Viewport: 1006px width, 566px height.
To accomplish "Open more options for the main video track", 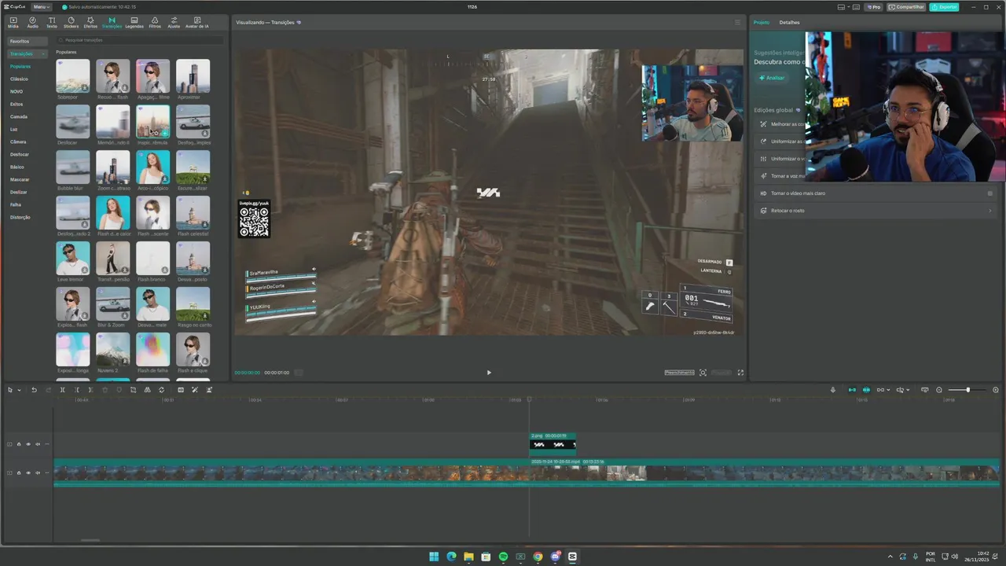I will coord(47,472).
